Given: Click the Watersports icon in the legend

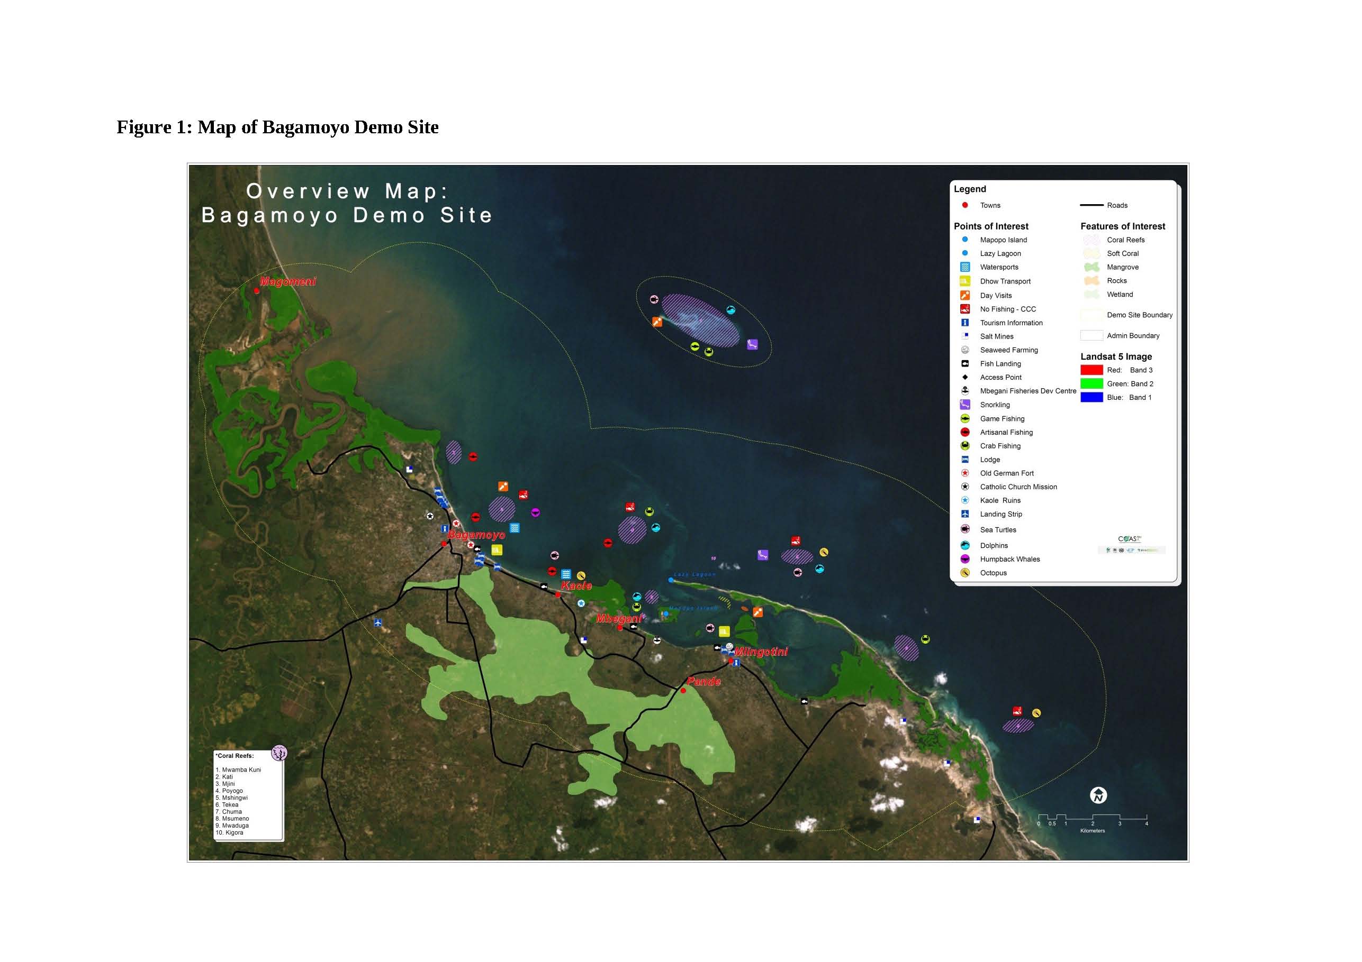Looking at the screenshot, I should click(x=964, y=267).
